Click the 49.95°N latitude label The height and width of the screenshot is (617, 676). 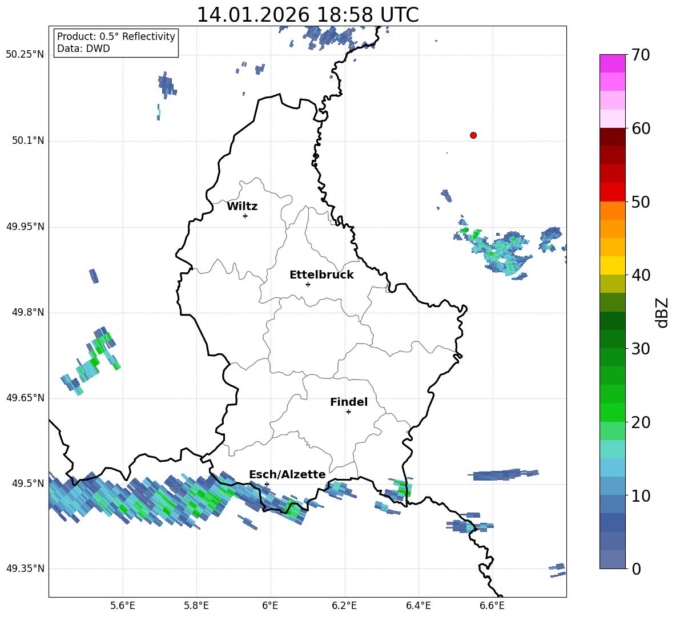[x=25, y=227]
